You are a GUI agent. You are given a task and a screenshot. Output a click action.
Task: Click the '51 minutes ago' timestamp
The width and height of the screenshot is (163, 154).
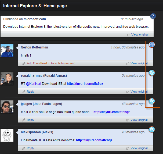133,76
